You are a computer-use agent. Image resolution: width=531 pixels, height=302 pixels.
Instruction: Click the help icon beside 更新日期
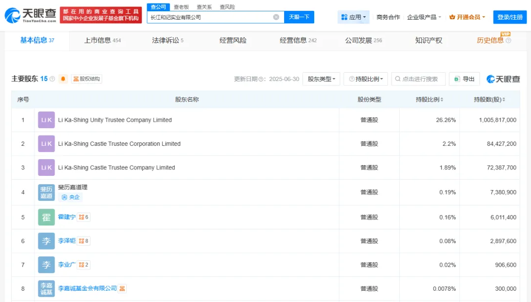click(x=261, y=79)
